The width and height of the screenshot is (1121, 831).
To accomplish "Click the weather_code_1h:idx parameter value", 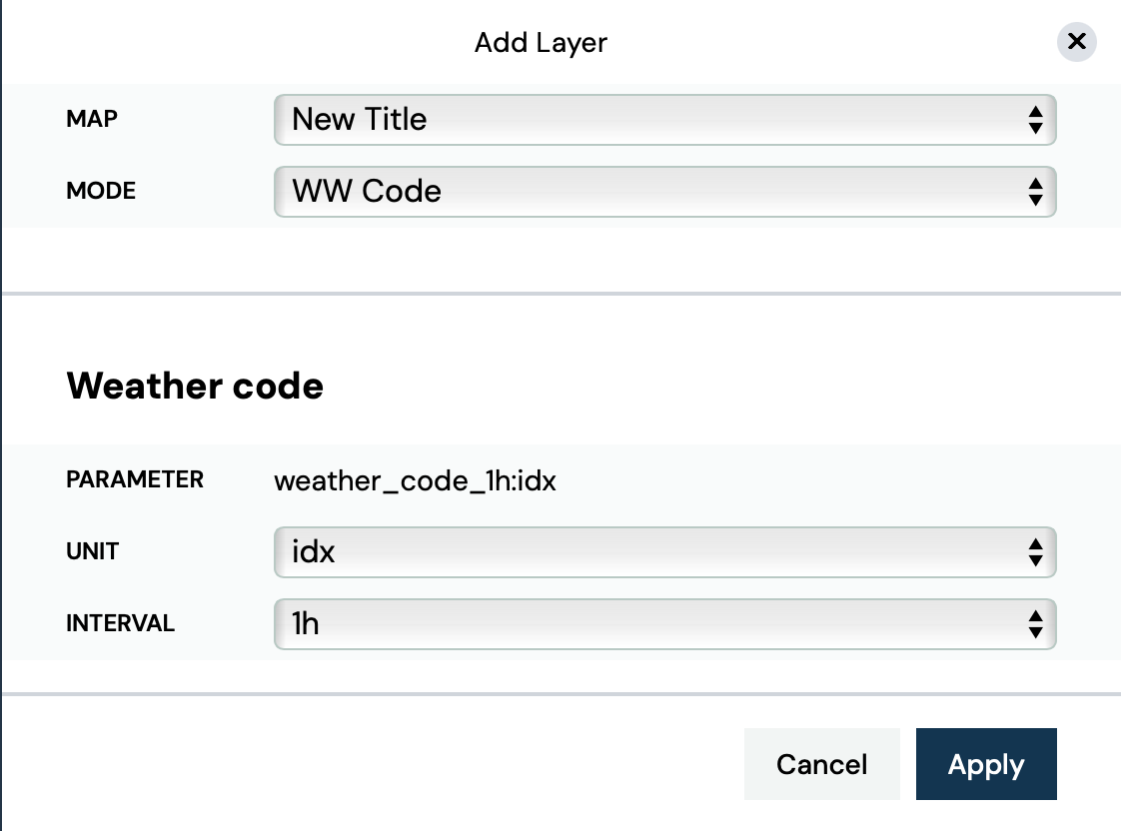I will pyautogui.click(x=415, y=480).
